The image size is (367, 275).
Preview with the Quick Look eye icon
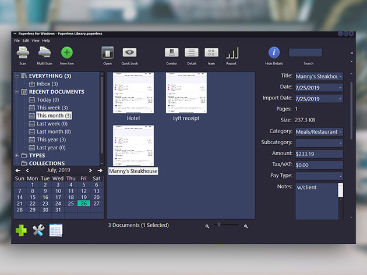129,52
